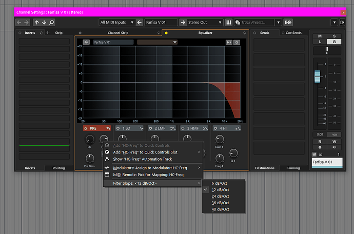The height and width of the screenshot is (234, 354).
Task: Click the magnifier search channel icon
Action: click(x=52, y=23)
